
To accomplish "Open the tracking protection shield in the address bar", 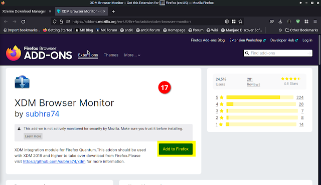I will [55, 21].
